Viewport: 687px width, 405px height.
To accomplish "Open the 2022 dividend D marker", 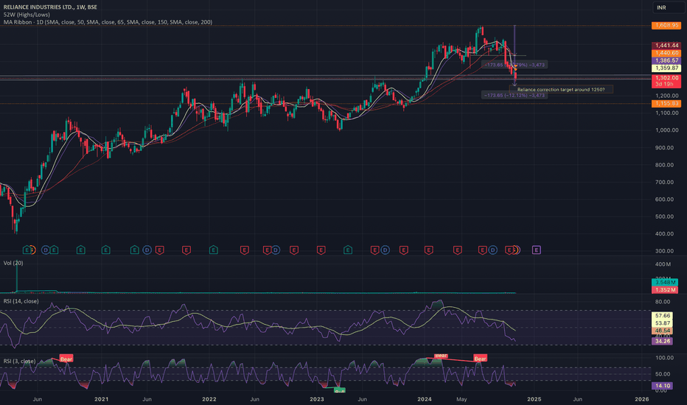I will (275, 250).
